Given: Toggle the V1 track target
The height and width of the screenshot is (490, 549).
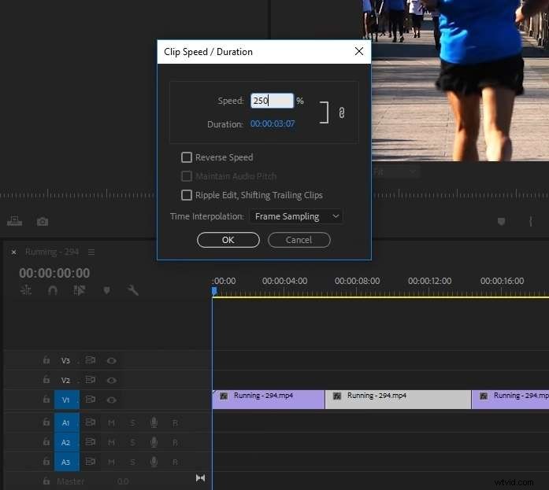Looking at the screenshot, I should click(x=66, y=400).
